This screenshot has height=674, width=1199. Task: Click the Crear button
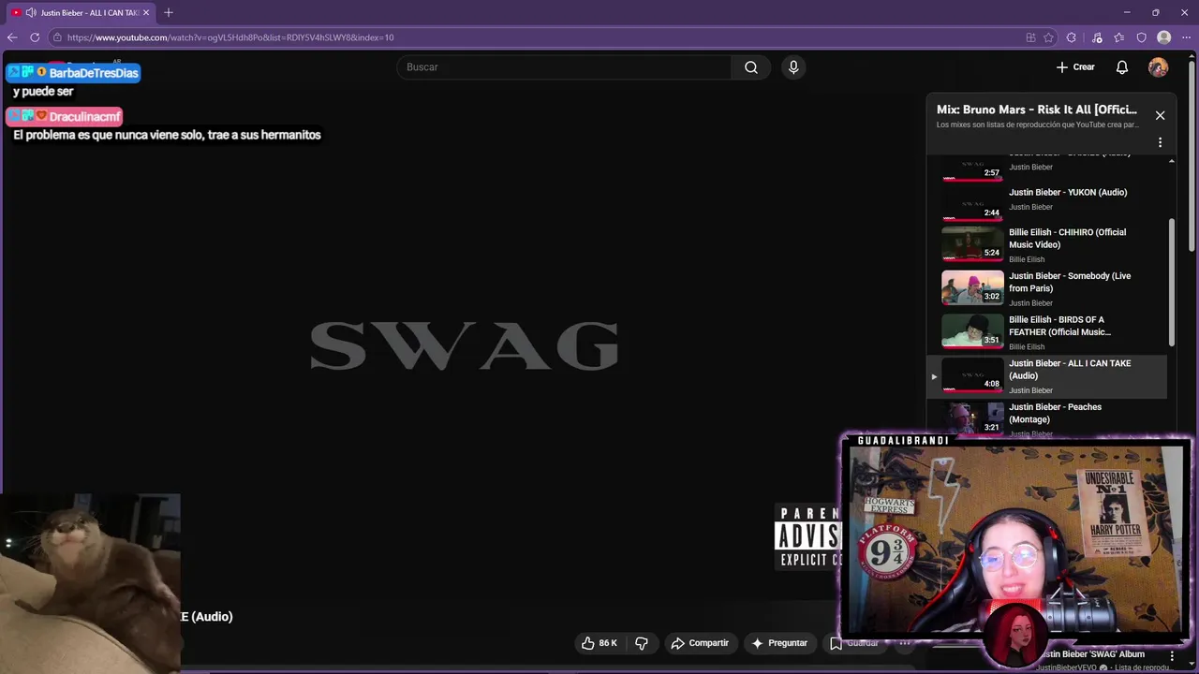(x=1075, y=67)
